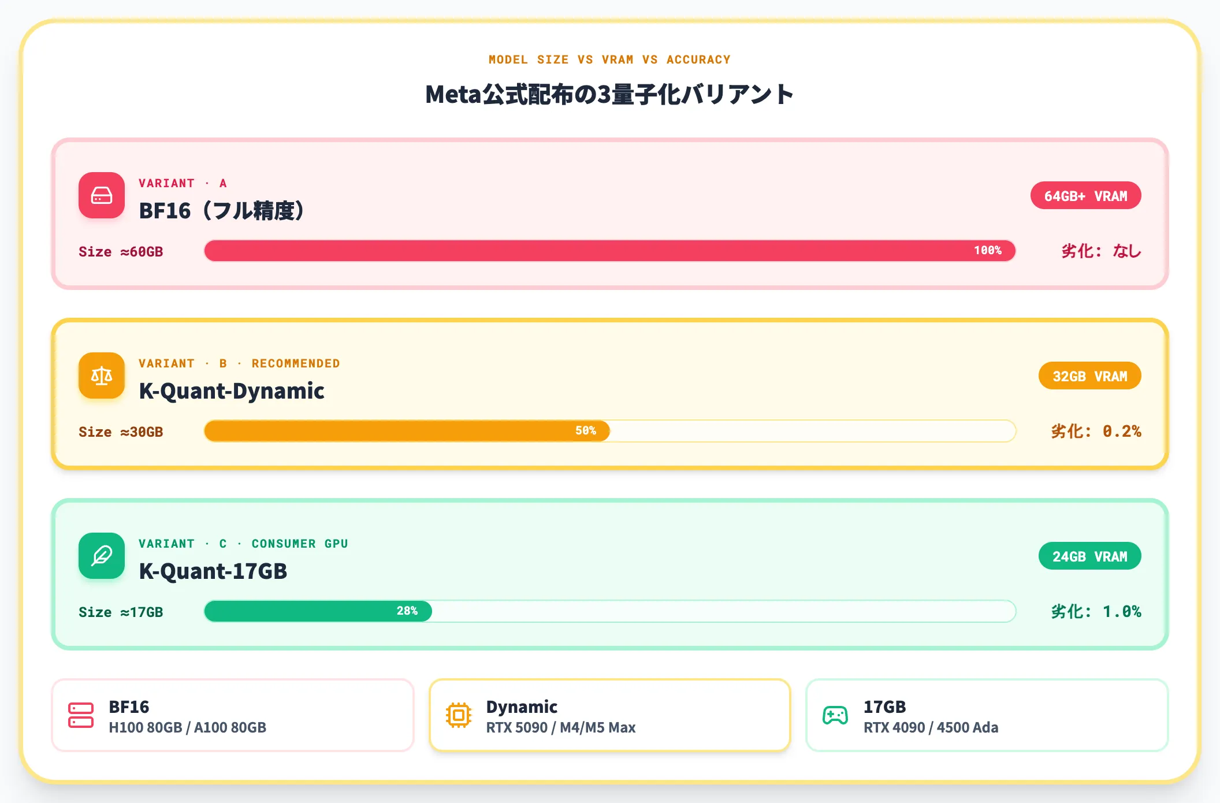Click the VARIANT · B · RECOMMENDED label
This screenshot has height=803, width=1220.
(239, 363)
